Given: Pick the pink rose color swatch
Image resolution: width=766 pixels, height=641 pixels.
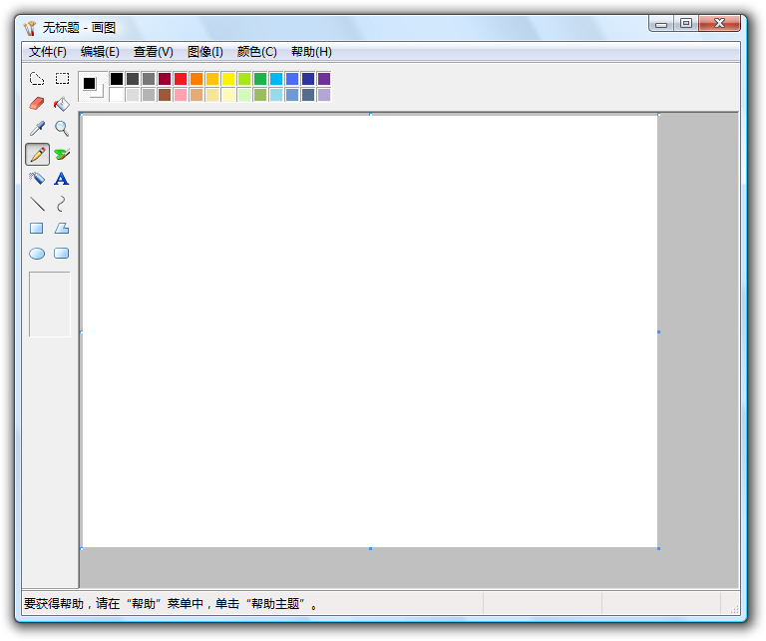Looking at the screenshot, I should [181, 95].
